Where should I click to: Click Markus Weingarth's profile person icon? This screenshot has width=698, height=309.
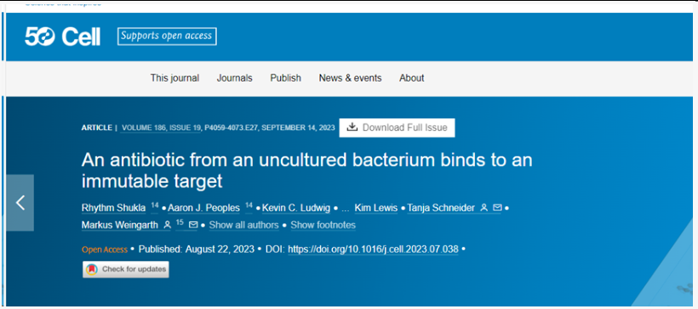168,226
